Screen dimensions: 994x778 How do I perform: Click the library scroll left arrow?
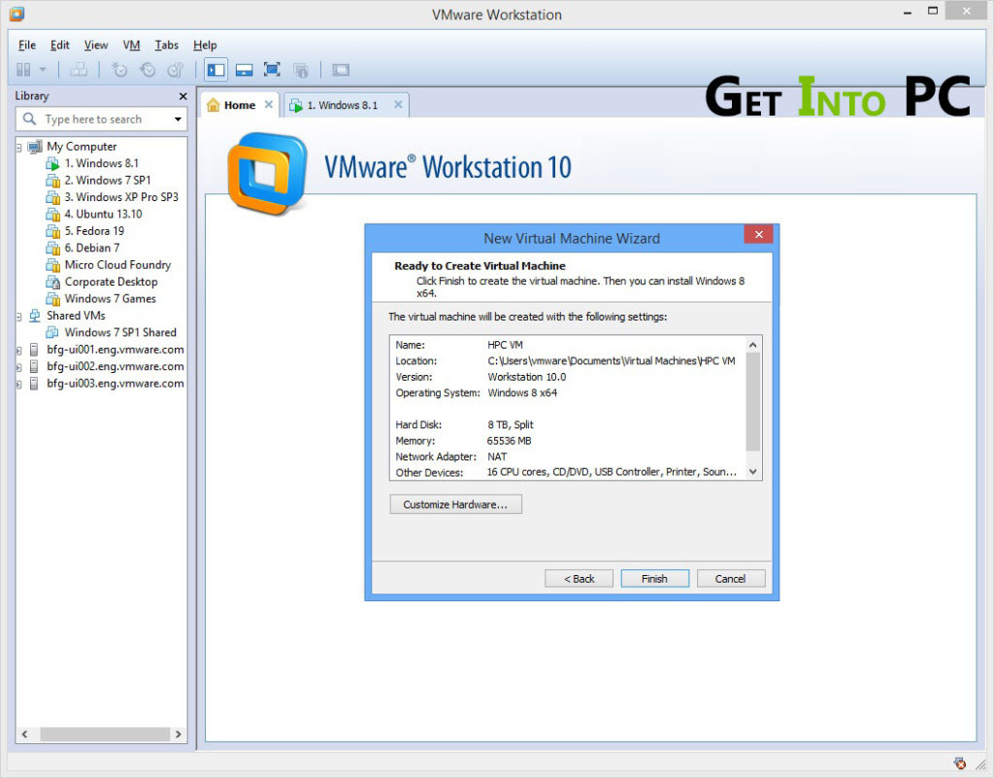[24, 734]
